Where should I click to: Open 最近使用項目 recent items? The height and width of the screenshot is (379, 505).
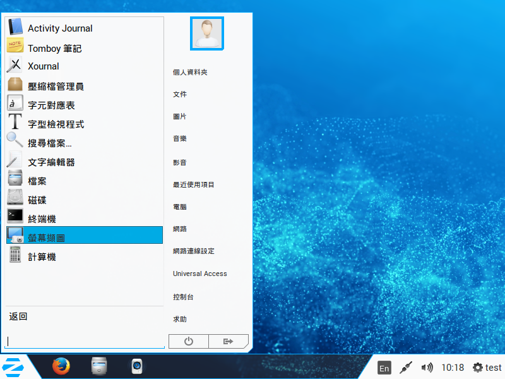tap(194, 184)
